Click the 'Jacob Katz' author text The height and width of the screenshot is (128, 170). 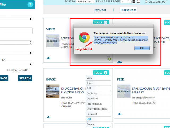[x=66, y=98]
